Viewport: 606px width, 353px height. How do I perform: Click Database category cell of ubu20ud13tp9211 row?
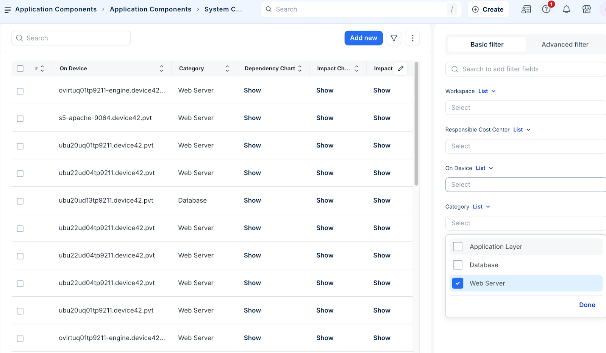(x=192, y=200)
